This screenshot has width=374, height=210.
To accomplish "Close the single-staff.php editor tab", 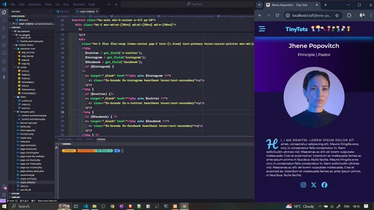I will pos(97,12).
